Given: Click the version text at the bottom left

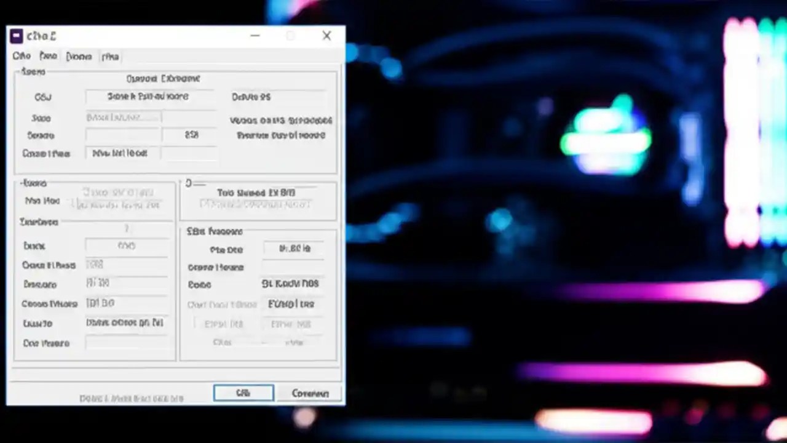Looking at the screenshot, I should 131,398.
